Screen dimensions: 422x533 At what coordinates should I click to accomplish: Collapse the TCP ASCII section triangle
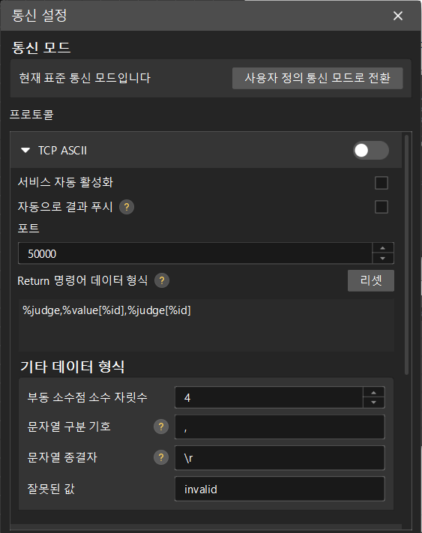point(25,150)
